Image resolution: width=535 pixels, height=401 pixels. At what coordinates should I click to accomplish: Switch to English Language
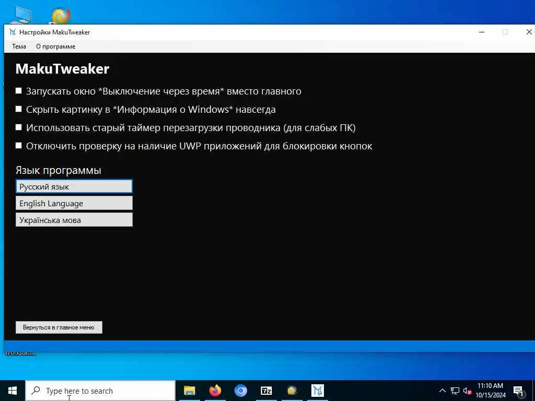(x=74, y=203)
